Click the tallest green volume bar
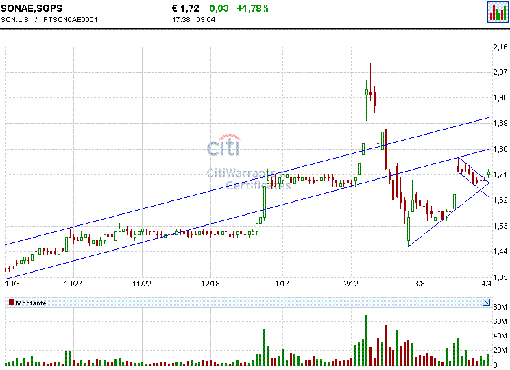510x370 pixels. point(366,340)
